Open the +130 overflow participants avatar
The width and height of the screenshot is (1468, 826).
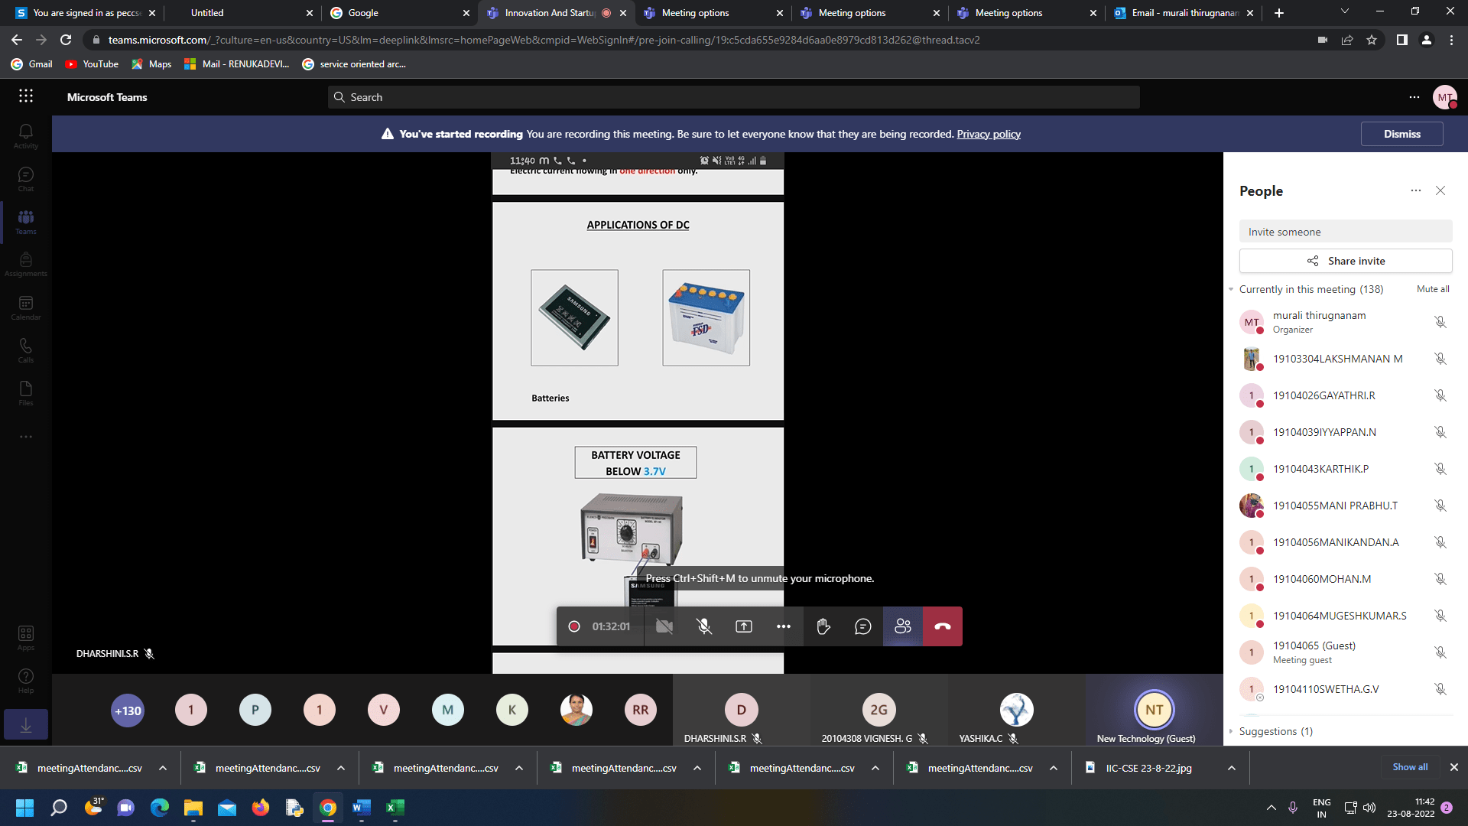click(128, 711)
